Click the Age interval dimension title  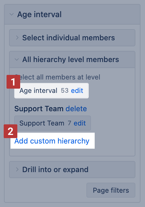[x=39, y=14]
